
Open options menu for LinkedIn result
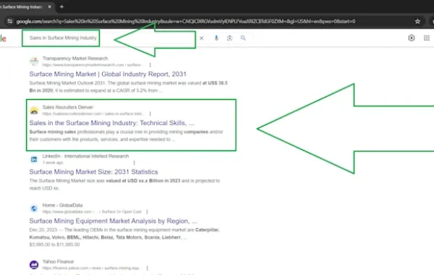pyautogui.click(x=135, y=163)
